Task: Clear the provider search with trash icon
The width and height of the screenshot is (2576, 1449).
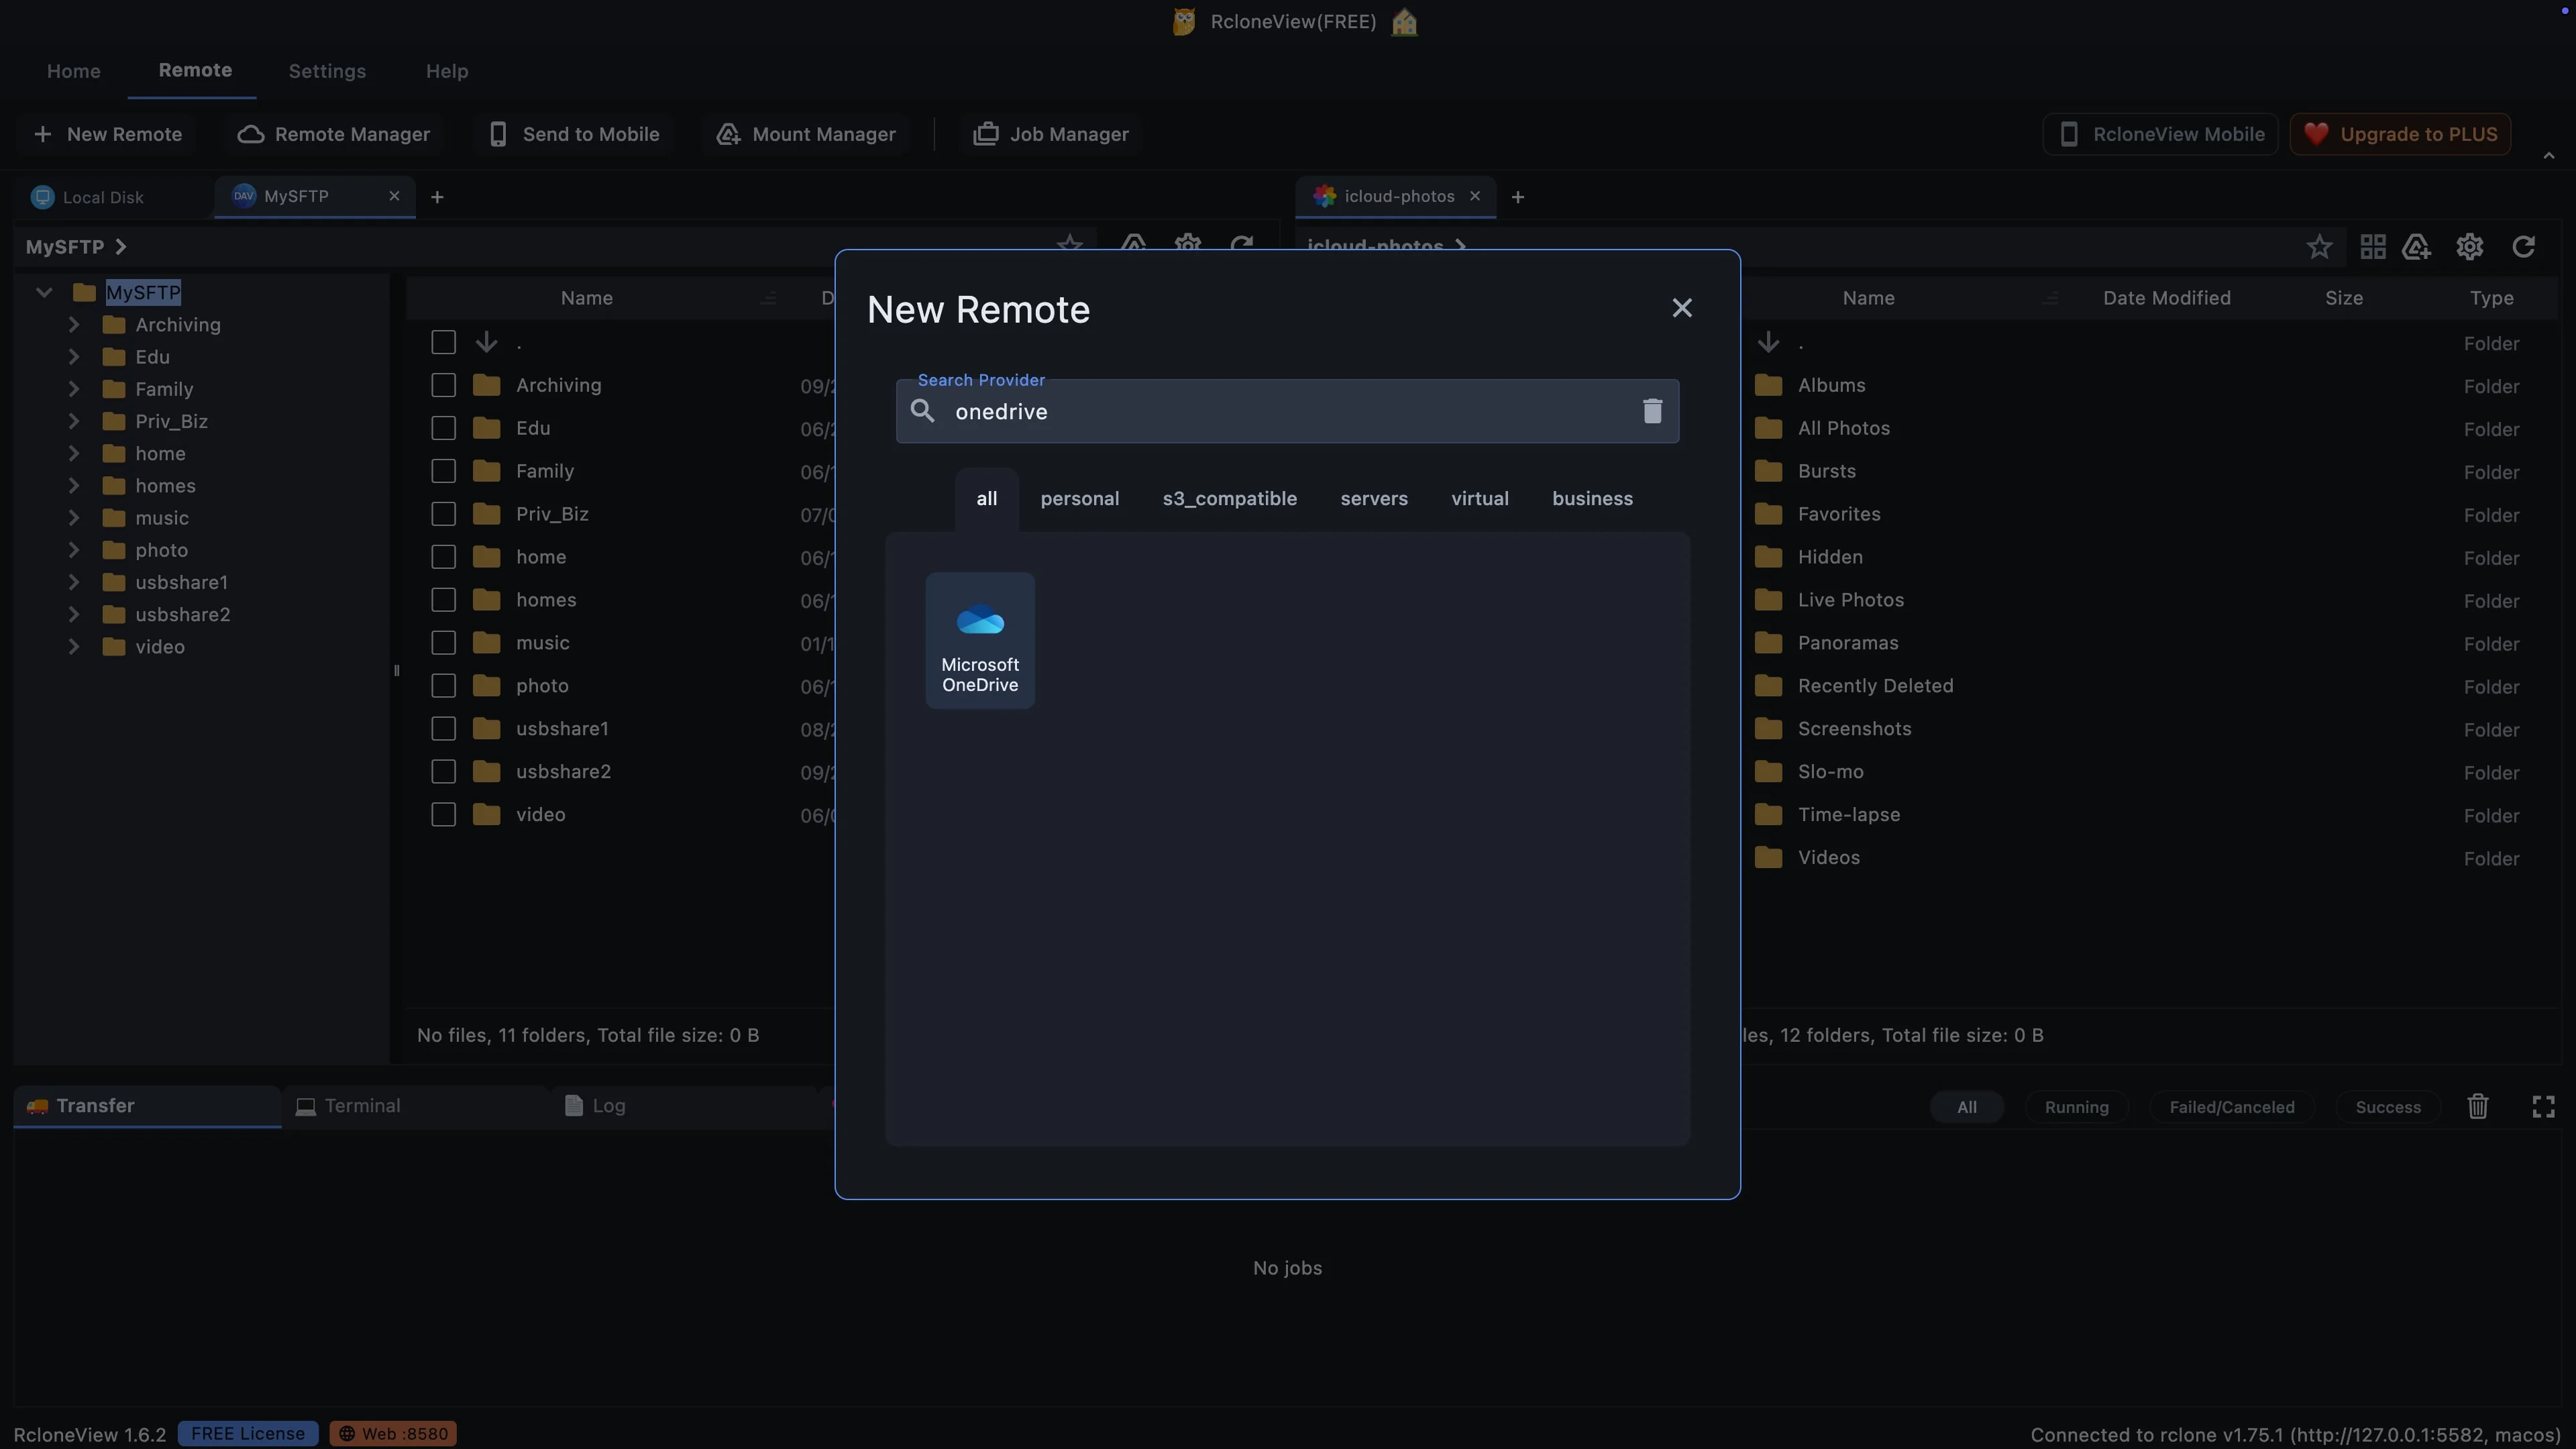Action: tap(1652, 411)
